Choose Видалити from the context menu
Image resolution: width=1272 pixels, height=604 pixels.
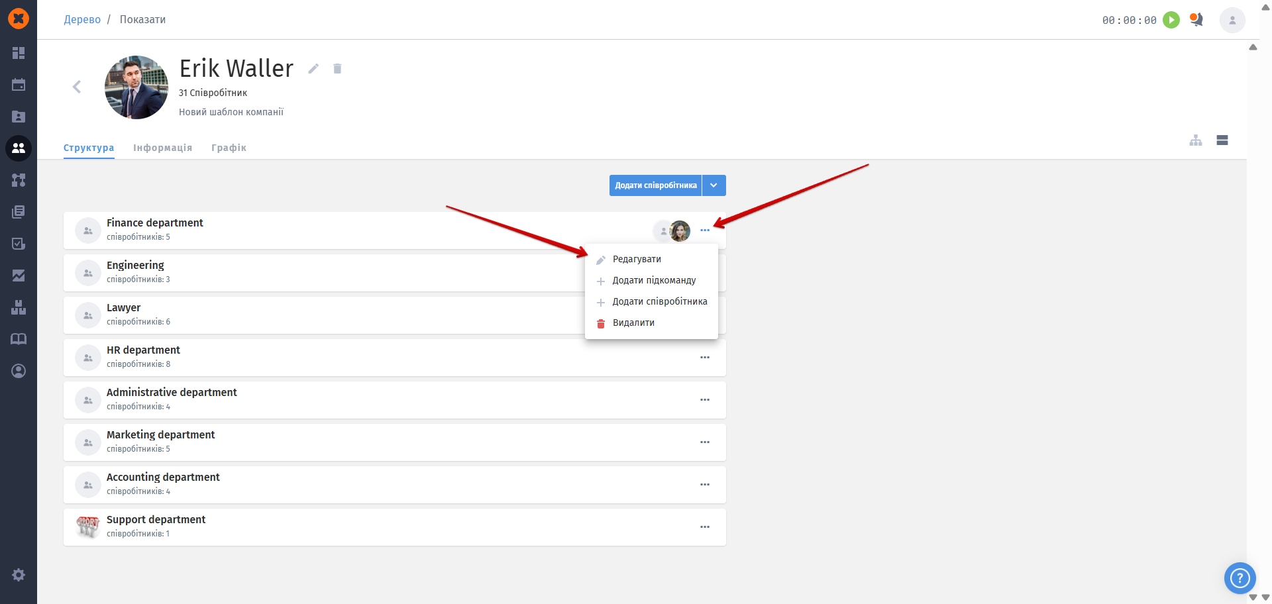tap(633, 323)
